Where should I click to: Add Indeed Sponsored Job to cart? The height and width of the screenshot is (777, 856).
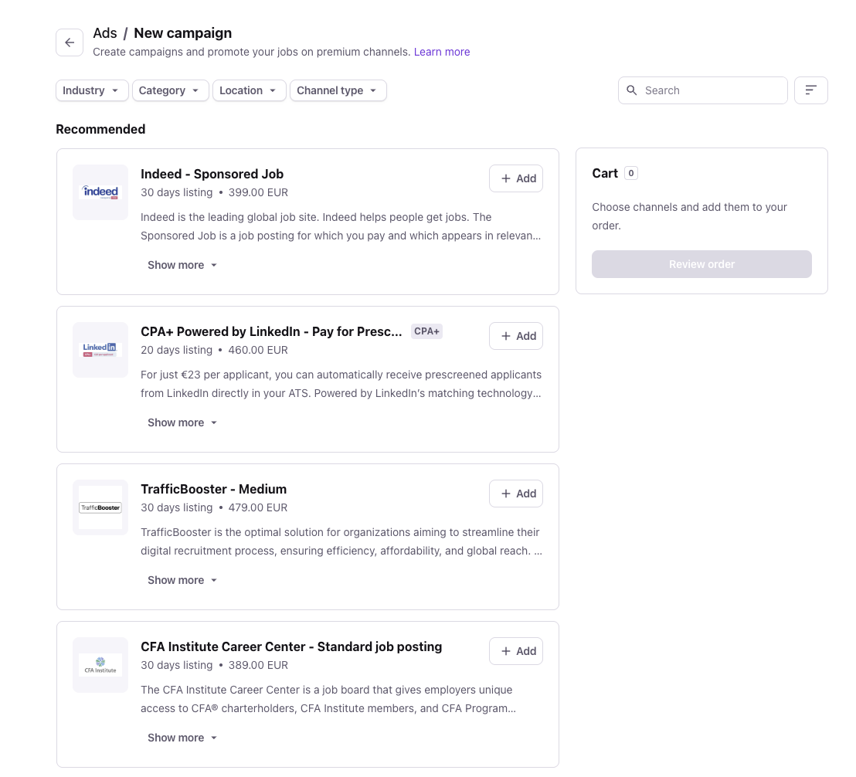[516, 178]
